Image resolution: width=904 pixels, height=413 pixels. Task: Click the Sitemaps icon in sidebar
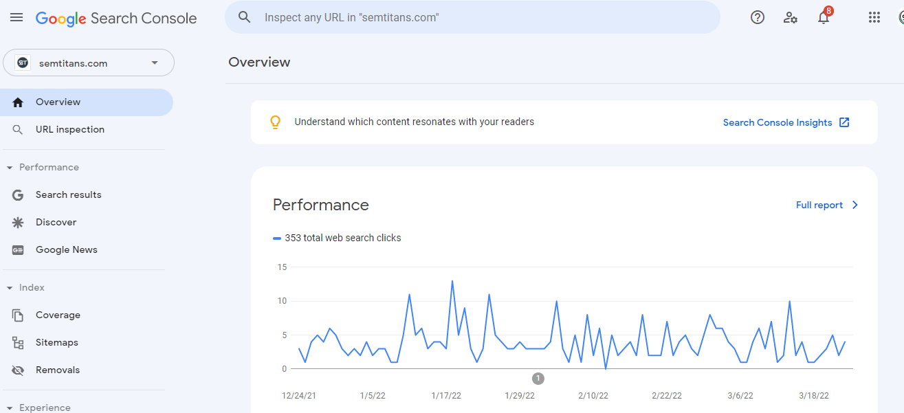(x=18, y=342)
